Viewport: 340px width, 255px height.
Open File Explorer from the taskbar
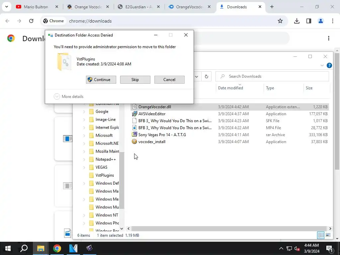(41, 248)
